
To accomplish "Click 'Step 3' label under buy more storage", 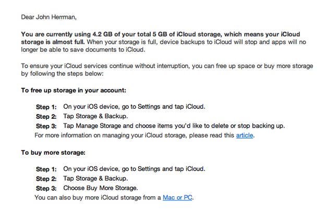I will [x=46, y=188].
